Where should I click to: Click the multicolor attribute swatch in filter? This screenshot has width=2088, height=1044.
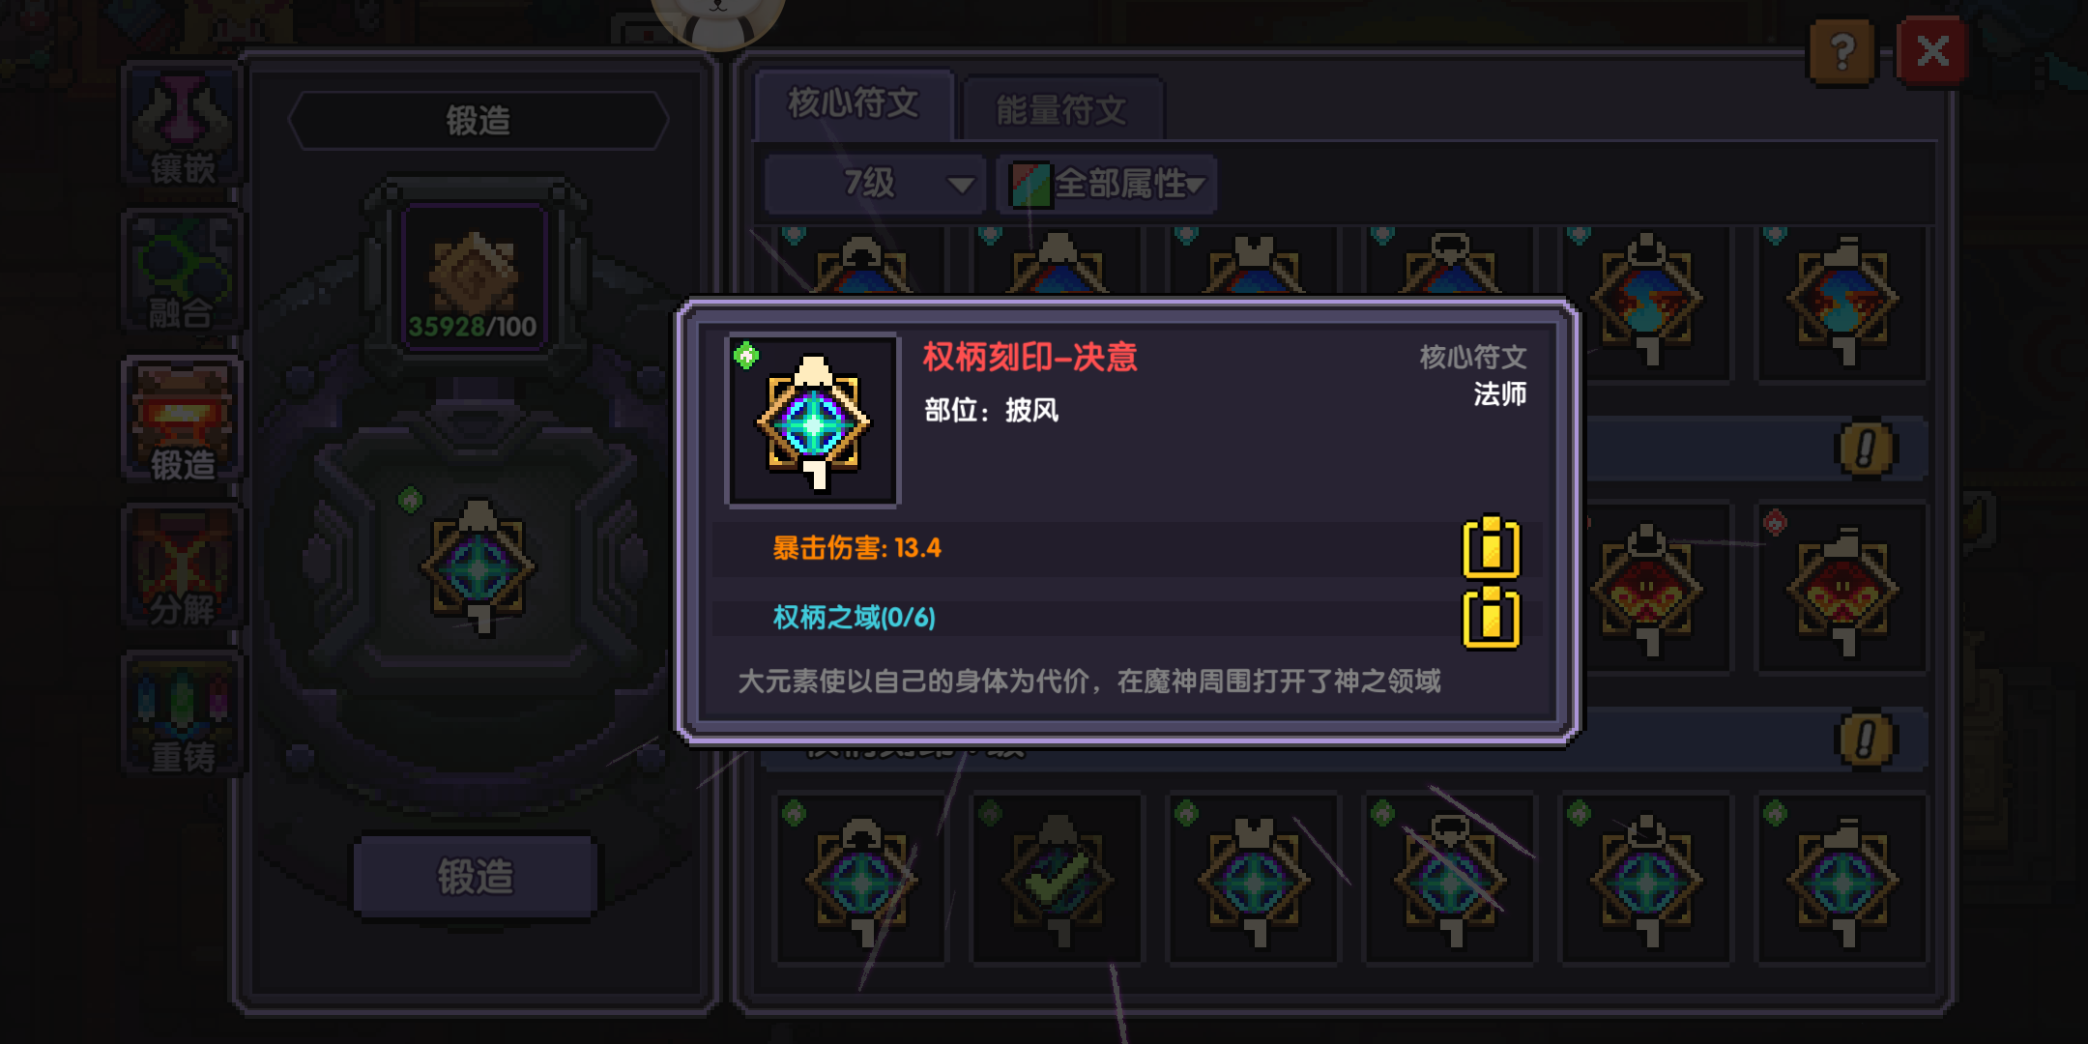tap(1030, 184)
